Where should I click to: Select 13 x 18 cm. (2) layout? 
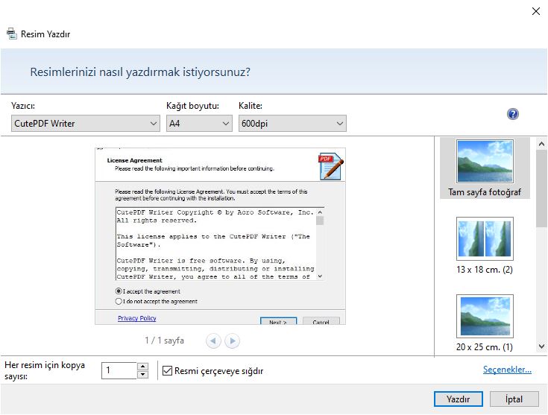tap(485, 246)
